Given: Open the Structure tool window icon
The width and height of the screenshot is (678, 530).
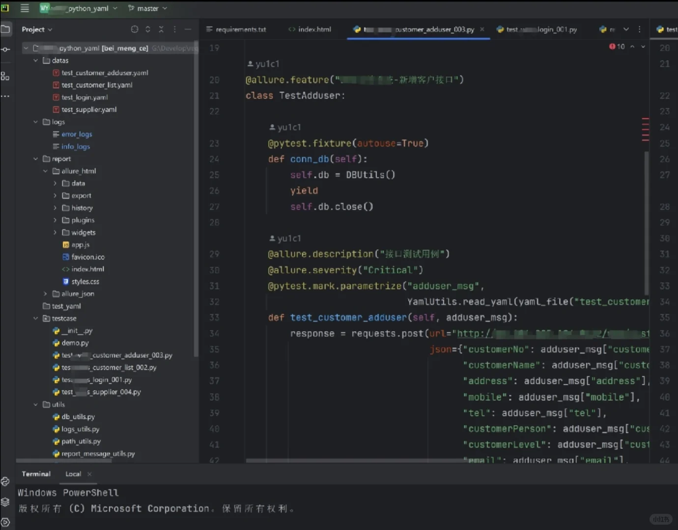Looking at the screenshot, I should point(5,76).
